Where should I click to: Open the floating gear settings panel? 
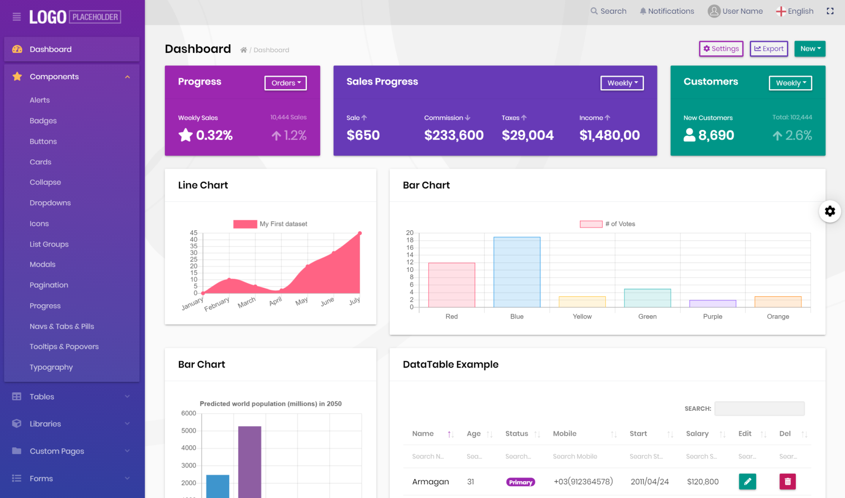(830, 211)
